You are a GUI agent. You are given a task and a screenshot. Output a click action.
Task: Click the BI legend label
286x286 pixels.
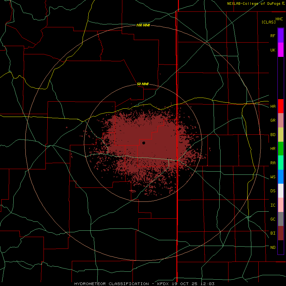[273, 233]
